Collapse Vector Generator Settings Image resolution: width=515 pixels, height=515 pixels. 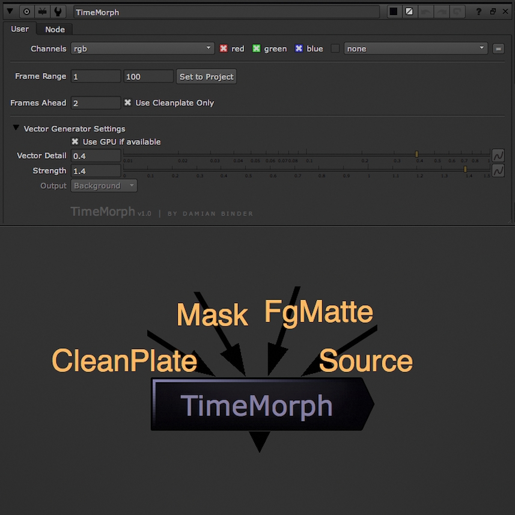tap(15, 128)
